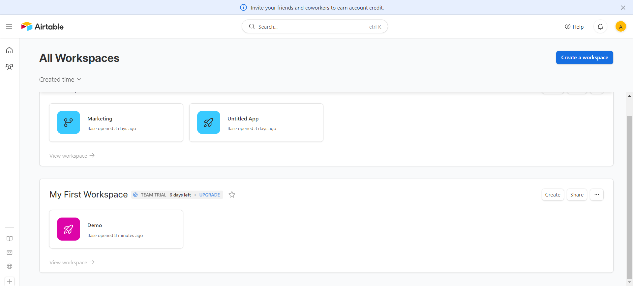Dismiss the invite banner
Screen dimensions: 633x286
point(623,8)
